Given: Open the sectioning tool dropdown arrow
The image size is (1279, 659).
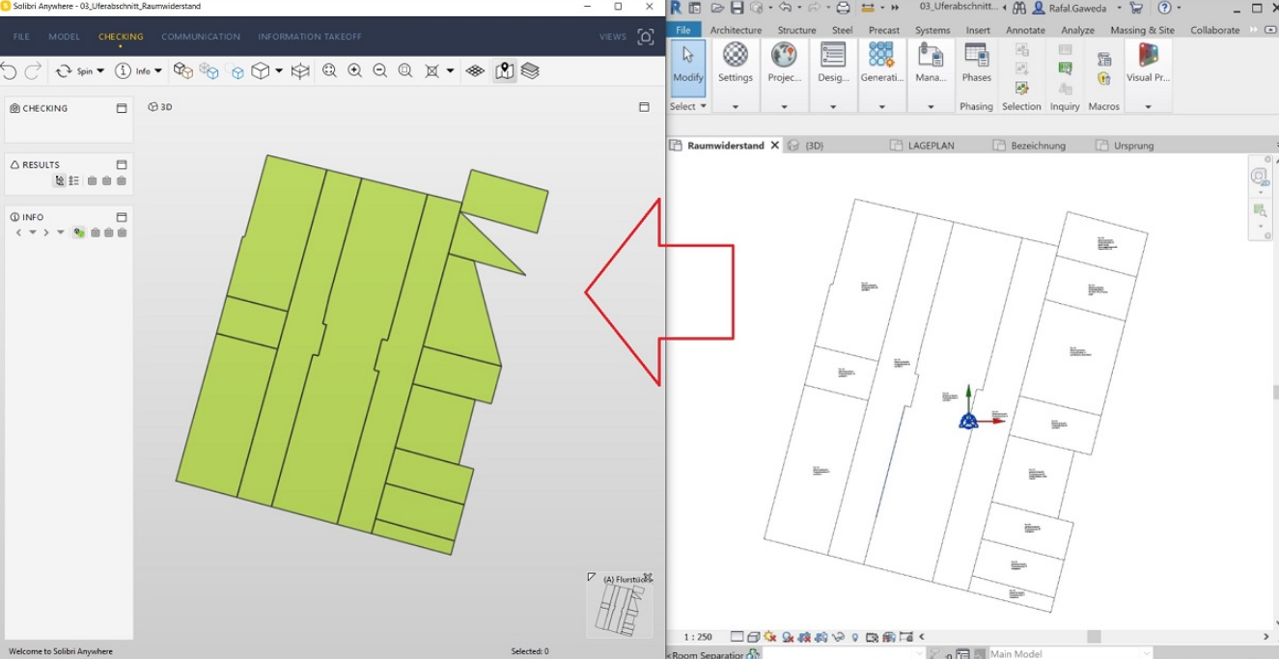Looking at the screenshot, I should [x=450, y=70].
